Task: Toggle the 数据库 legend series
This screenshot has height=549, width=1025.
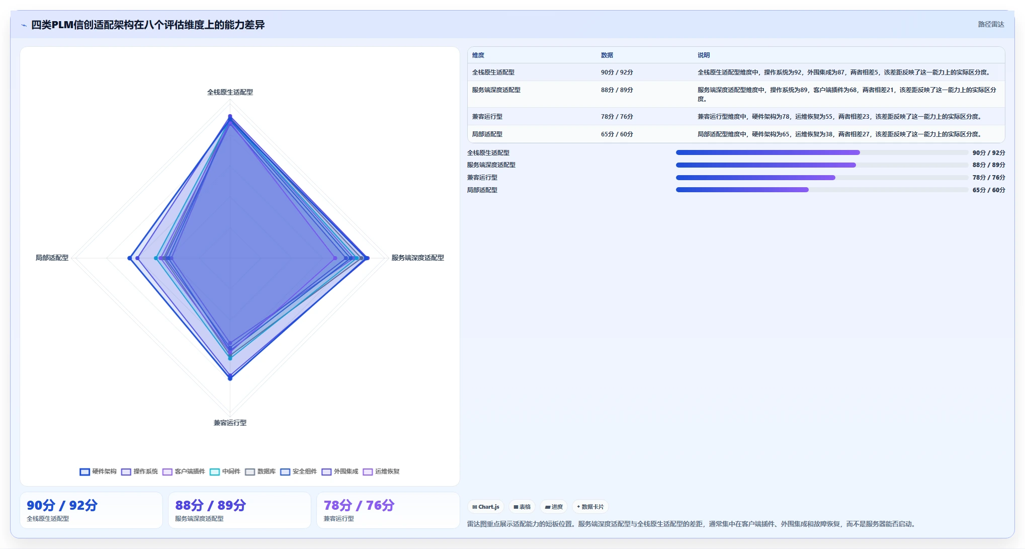Action: click(x=260, y=472)
